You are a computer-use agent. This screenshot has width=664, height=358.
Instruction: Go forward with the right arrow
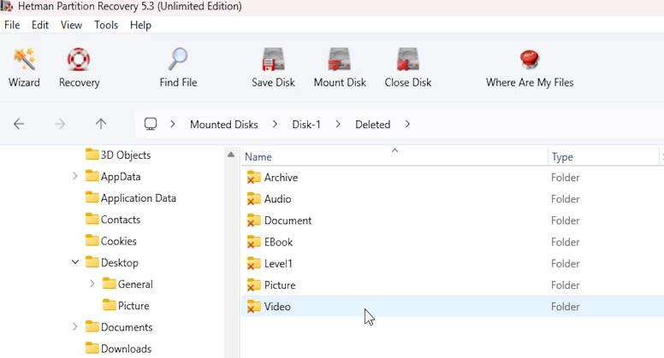pos(60,124)
